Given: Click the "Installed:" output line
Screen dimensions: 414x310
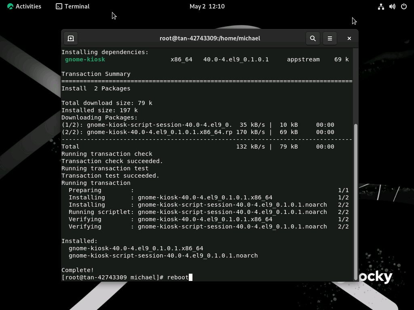Looking at the screenshot, I should [x=79, y=241].
